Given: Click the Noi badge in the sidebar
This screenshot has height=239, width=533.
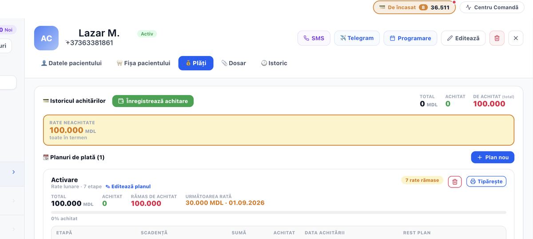Looking at the screenshot, I should (7, 30).
